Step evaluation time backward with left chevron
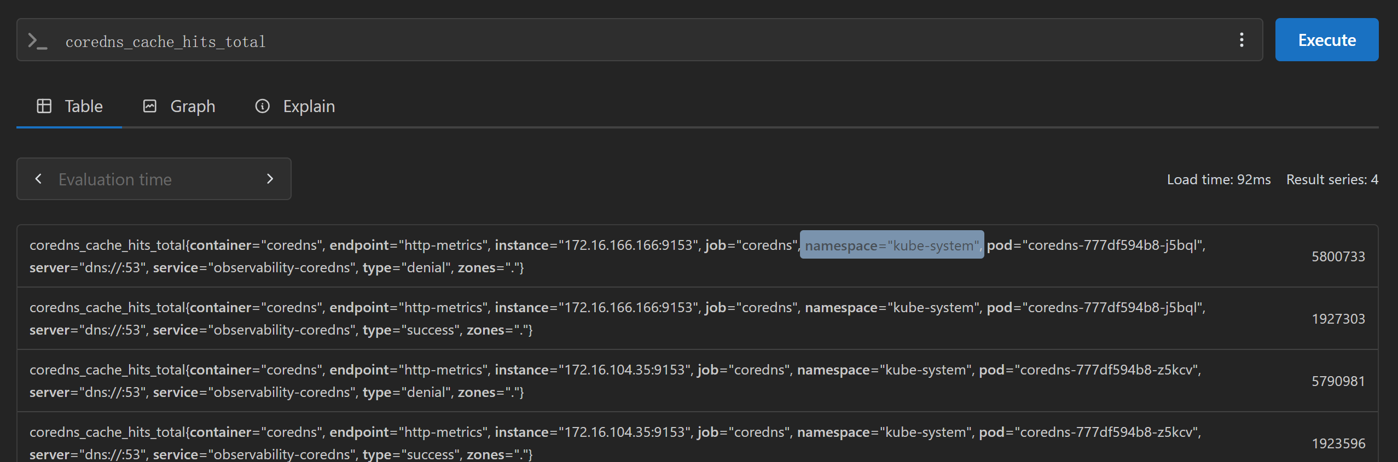This screenshot has width=1398, height=462. pyautogui.click(x=38, y=179)
